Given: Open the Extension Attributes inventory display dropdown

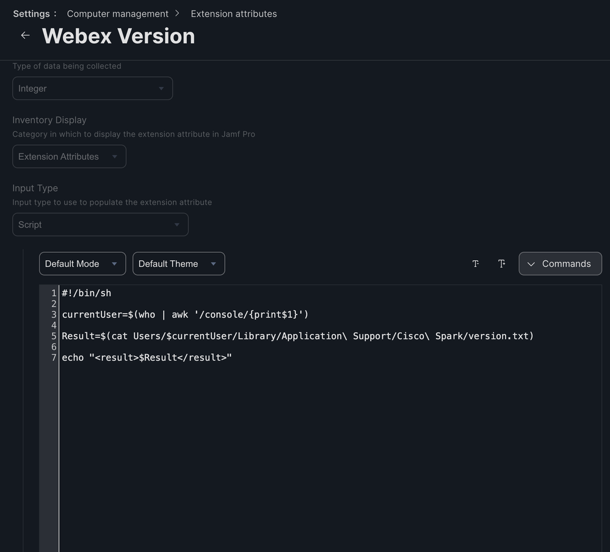Looking at the screenshot, I should click(x=69, y=156).
